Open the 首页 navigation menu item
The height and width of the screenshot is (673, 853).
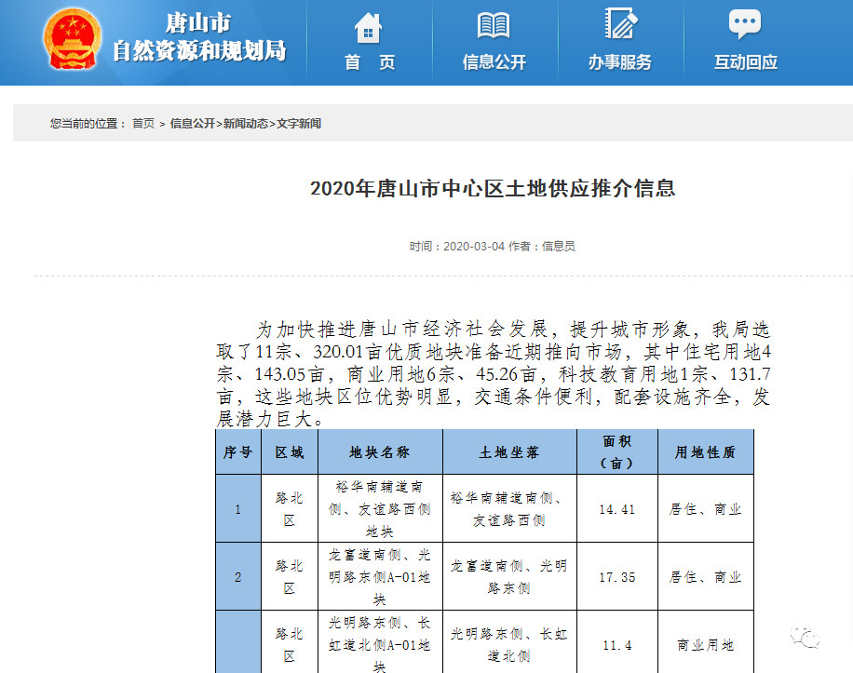coord(370,62)
